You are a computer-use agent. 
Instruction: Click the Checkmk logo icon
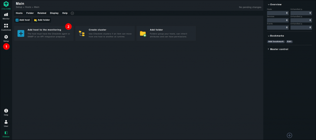click(6, 4)
